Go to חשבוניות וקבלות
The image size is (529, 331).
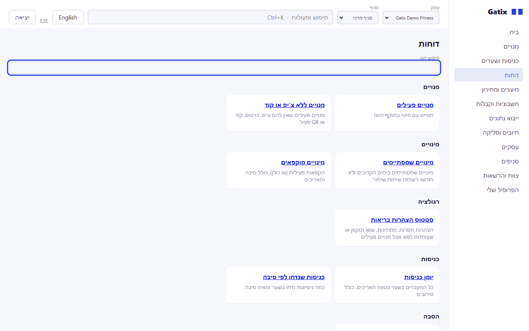click(x=489, y=104)
